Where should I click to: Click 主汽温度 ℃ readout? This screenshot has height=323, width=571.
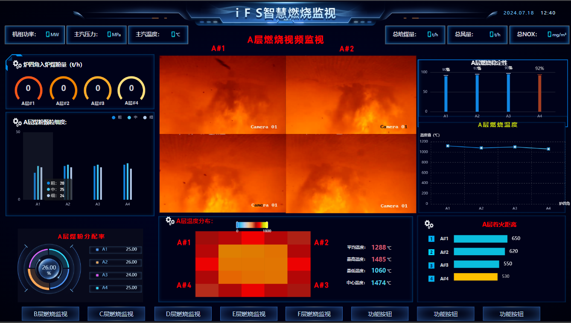[158, 35]
